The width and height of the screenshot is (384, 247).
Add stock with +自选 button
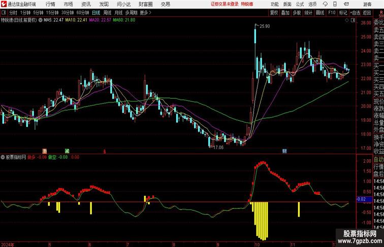tap(355, 13)
